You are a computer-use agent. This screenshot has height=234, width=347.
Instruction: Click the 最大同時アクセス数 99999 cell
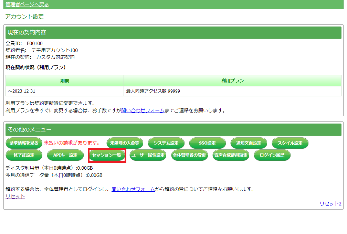tap(233, 91)
